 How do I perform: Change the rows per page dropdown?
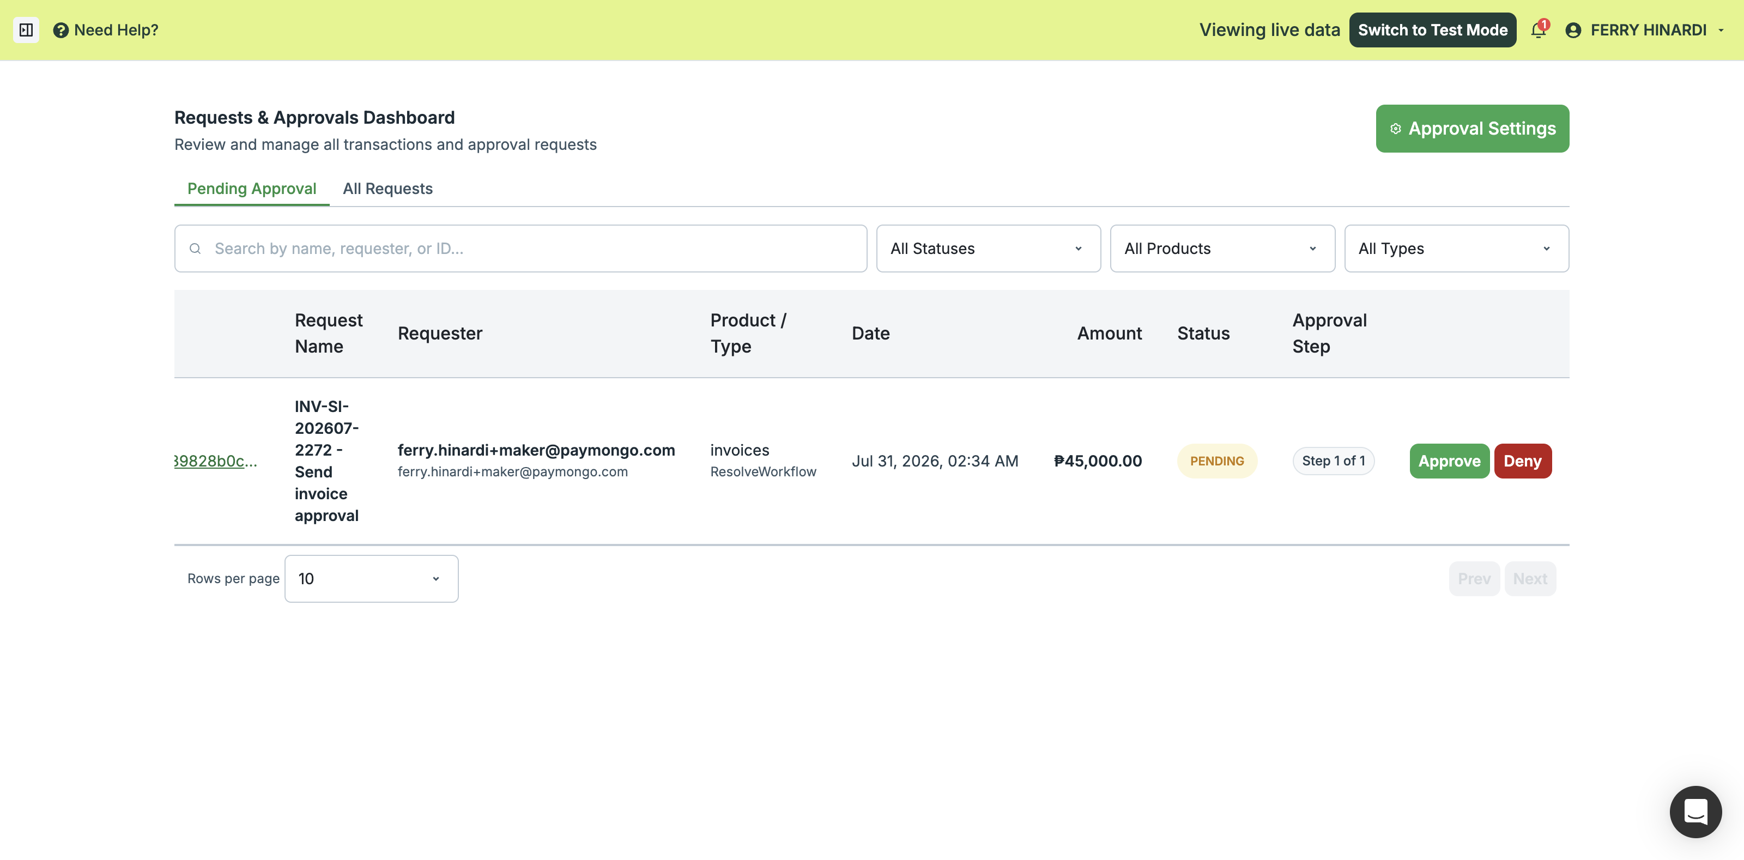tap(372, 578)
